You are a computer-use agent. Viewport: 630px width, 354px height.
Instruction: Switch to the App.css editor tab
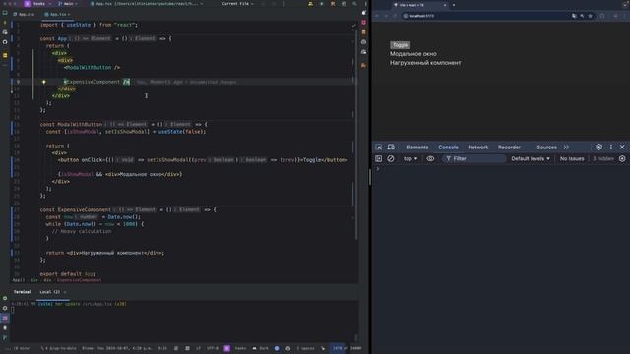pos(24,14)
